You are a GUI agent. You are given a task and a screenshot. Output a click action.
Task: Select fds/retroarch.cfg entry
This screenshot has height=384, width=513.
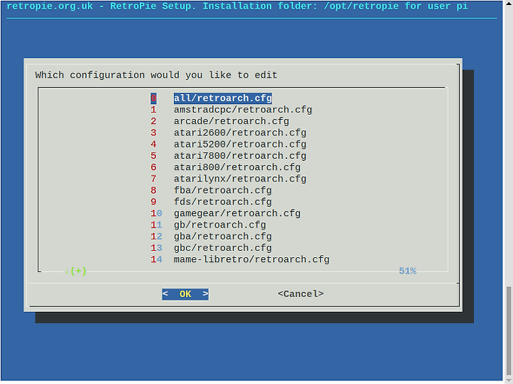222,202
